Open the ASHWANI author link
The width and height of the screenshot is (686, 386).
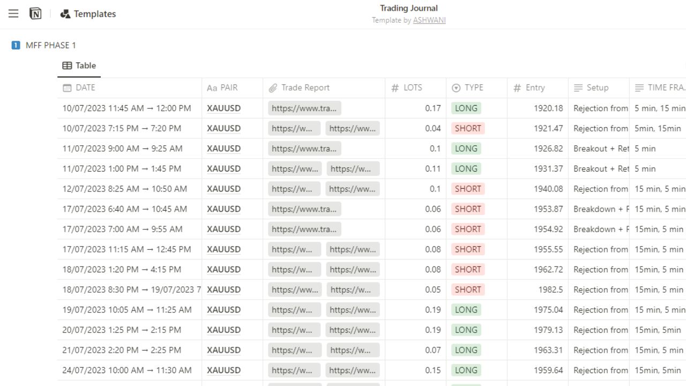click(429, 20)
